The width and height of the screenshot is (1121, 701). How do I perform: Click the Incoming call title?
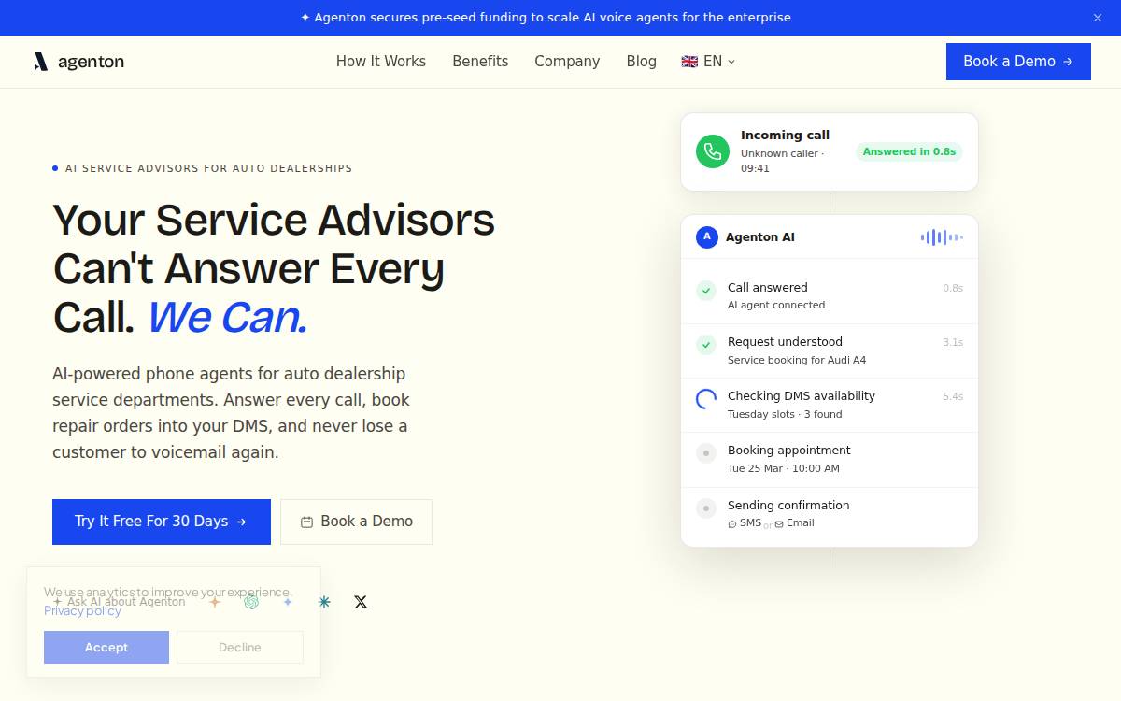(x=785, y=136)
